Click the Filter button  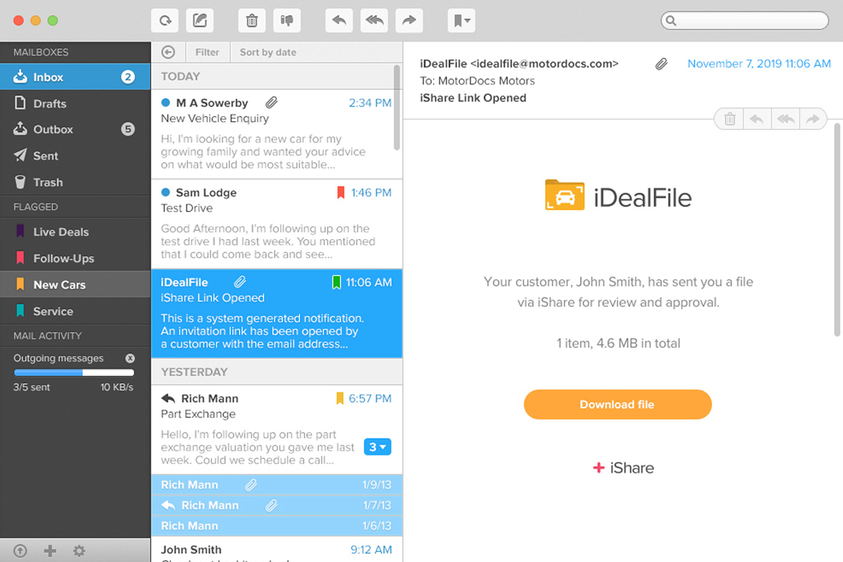point(207,52)
